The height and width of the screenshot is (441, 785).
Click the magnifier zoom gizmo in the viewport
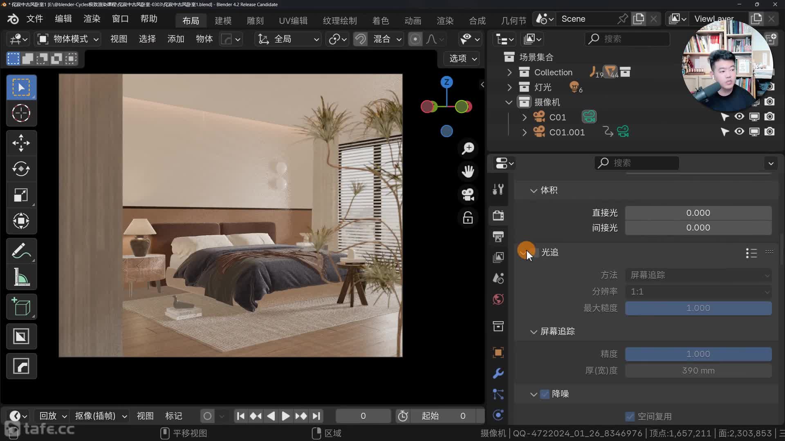pos(467,149)
